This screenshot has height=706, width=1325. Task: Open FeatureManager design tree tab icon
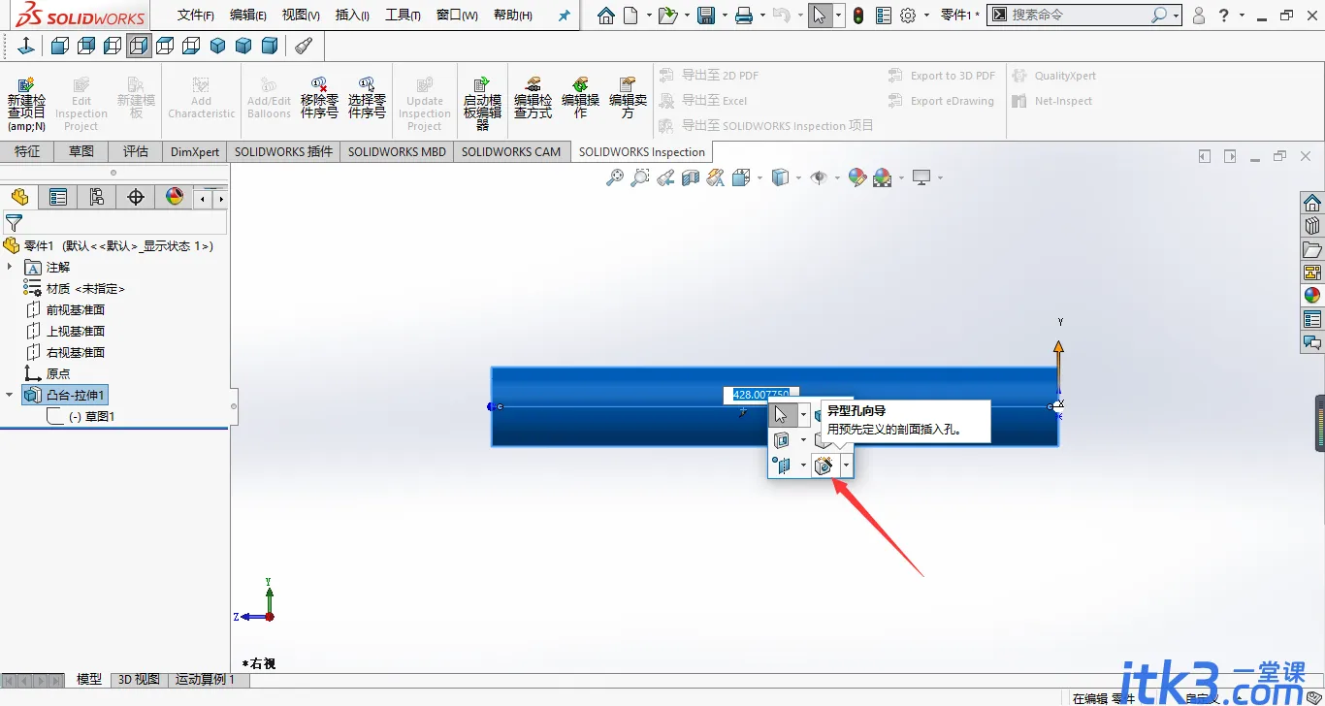19,198
